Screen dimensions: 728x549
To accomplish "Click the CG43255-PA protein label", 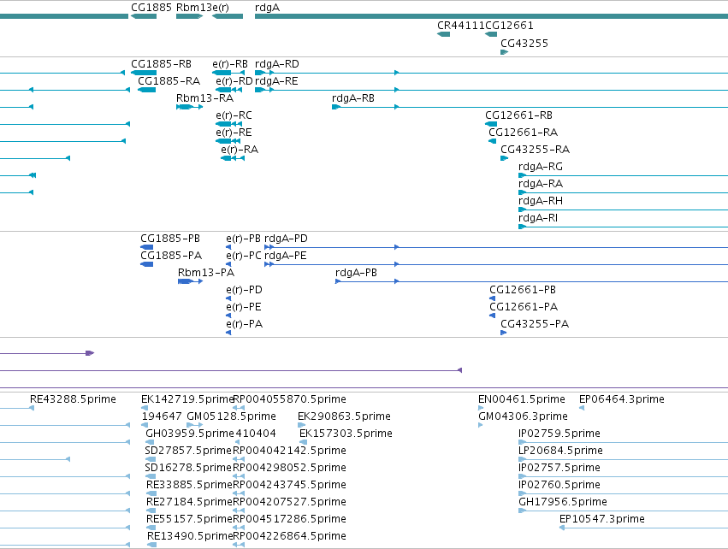I will [x=535, y=324].
